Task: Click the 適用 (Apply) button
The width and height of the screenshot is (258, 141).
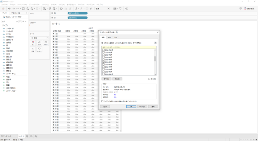Action: coord(153,107)
